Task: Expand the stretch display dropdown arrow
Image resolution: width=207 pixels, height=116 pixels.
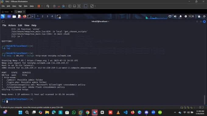Action: click(x=95, y=6)
